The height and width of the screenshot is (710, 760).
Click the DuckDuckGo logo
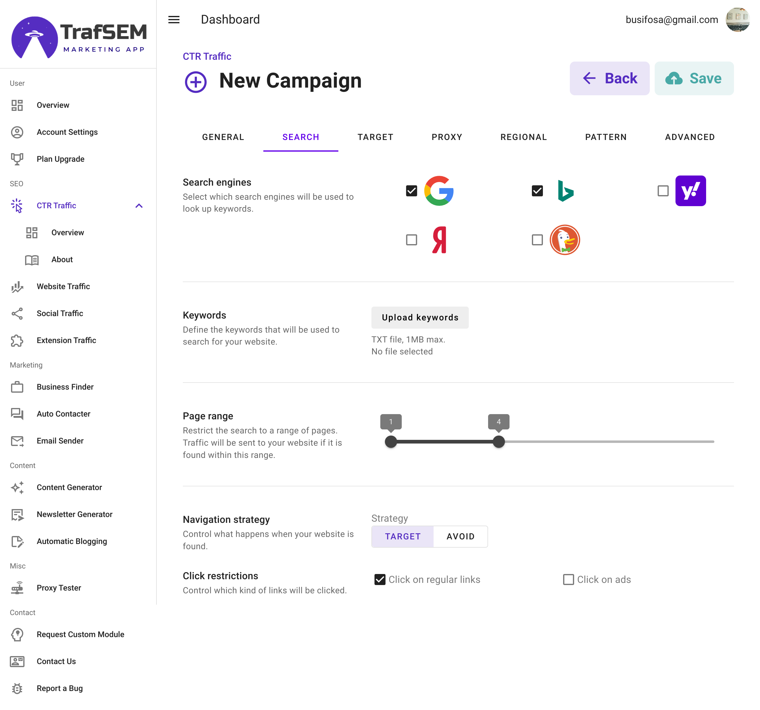(565, 240)
